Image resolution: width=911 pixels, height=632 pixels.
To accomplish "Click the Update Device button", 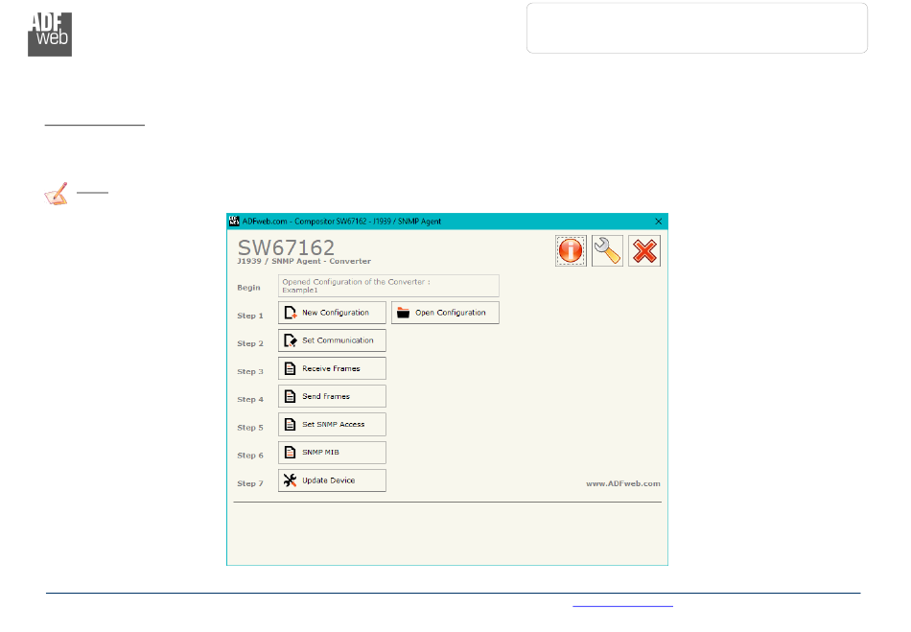I will click(332, 480).
